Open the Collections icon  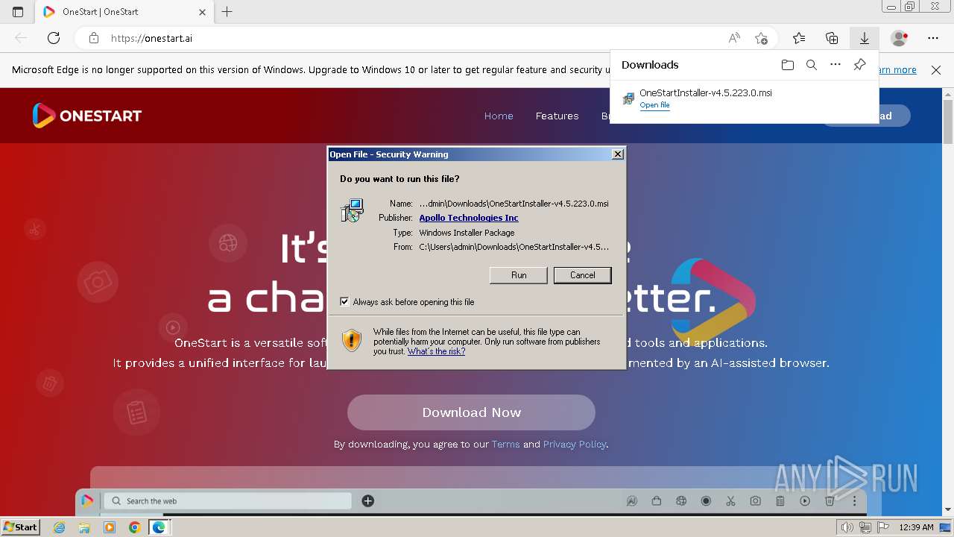coord(832,38)
